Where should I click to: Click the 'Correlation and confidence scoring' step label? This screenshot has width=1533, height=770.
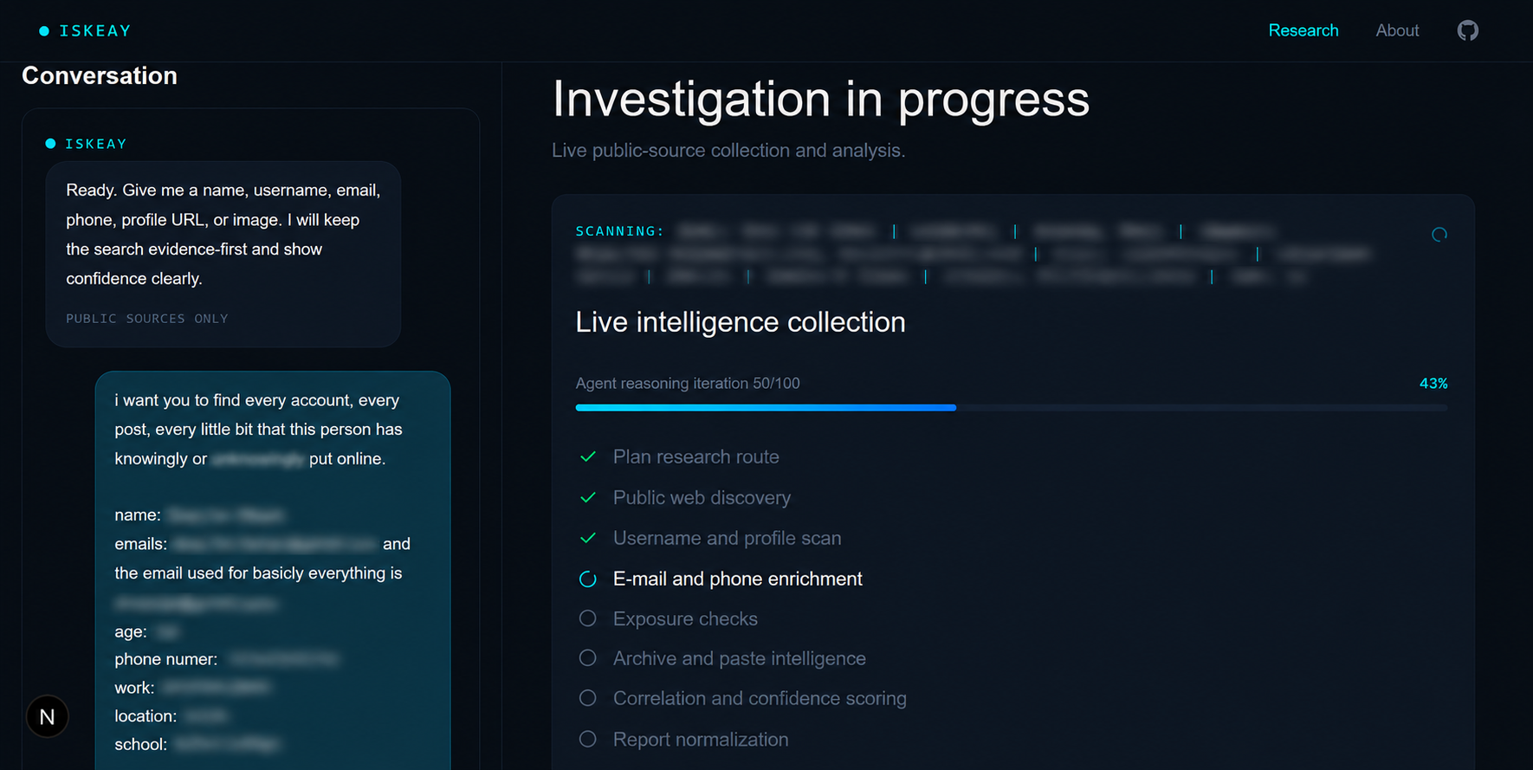[760, 698]
